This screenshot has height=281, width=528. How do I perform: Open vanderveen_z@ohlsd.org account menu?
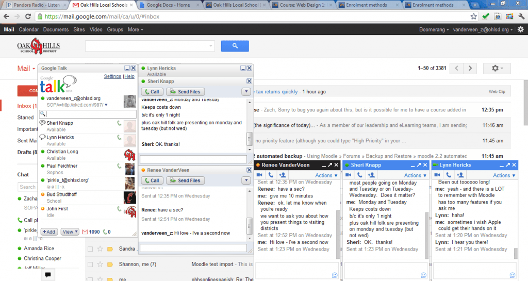pyautogui.click(x=483, y=29)
